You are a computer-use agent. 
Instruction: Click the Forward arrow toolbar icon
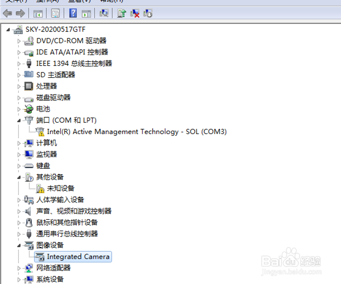click(20, 14)
